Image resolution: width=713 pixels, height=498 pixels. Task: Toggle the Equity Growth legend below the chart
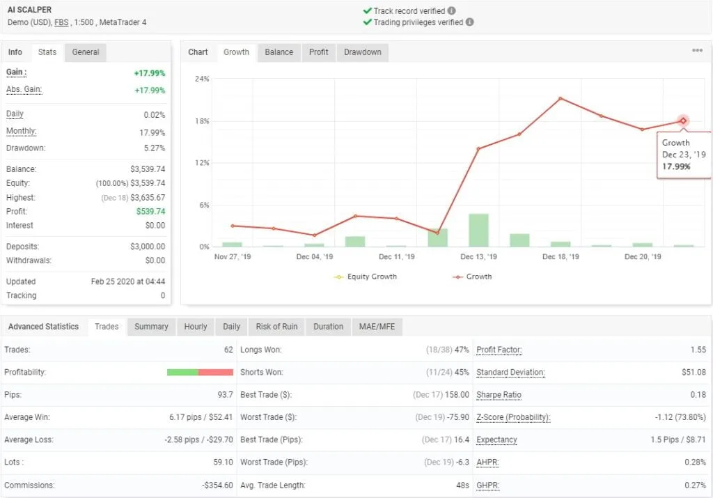coord(365,277)
